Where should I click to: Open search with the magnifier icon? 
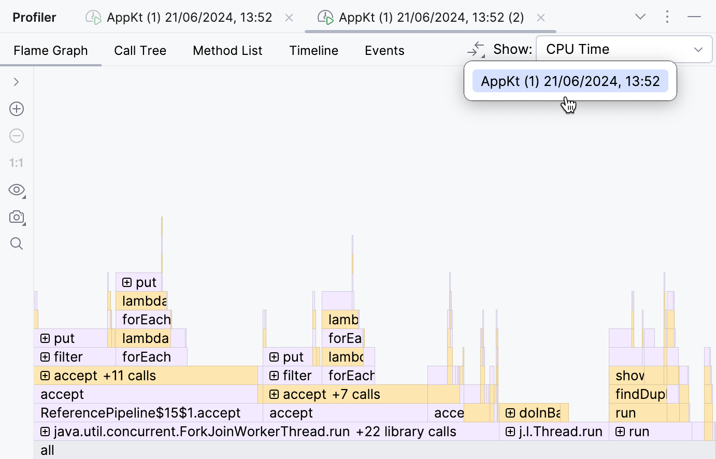tap(16, 243)
